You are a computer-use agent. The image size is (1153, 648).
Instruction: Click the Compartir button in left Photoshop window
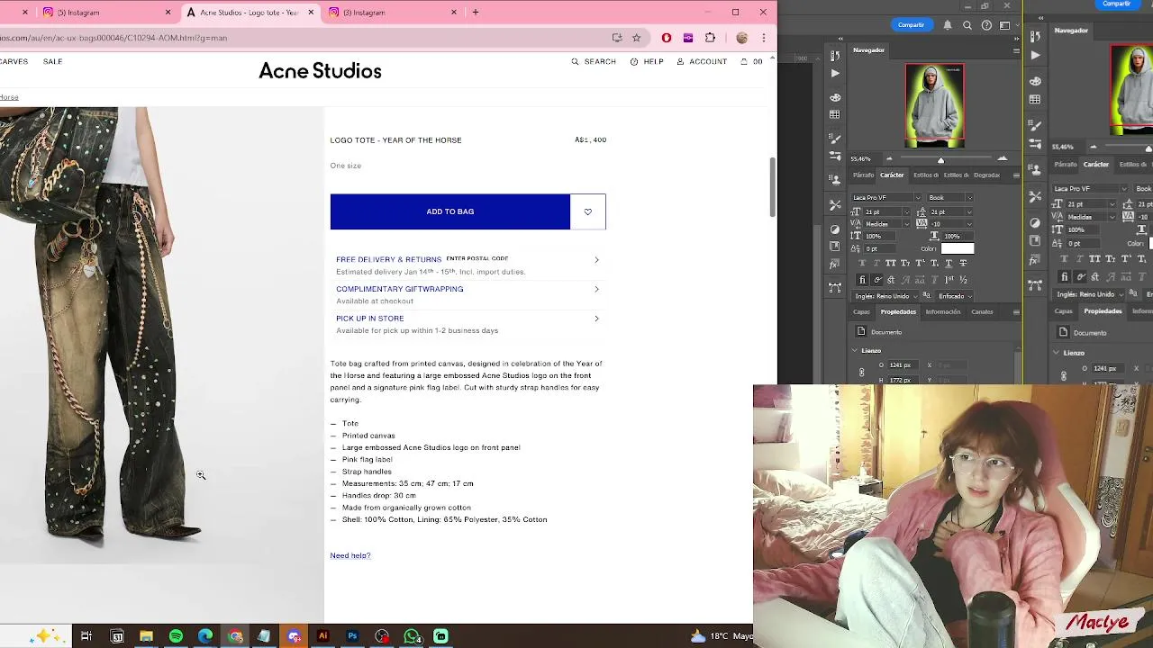point(911,25)
